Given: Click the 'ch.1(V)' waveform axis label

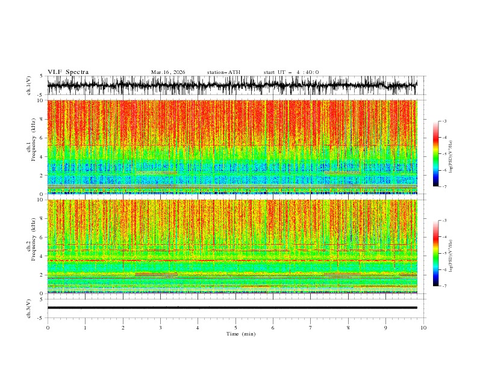Looking at the screenshot, I should pos(29,85).
